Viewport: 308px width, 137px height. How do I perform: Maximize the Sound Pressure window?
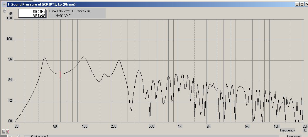tap(301, 4)
